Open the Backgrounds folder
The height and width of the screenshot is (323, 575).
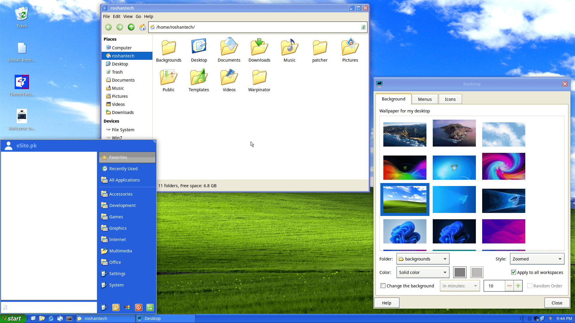169,50
